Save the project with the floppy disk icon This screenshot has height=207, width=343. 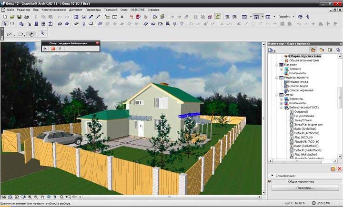click(19, 17)
